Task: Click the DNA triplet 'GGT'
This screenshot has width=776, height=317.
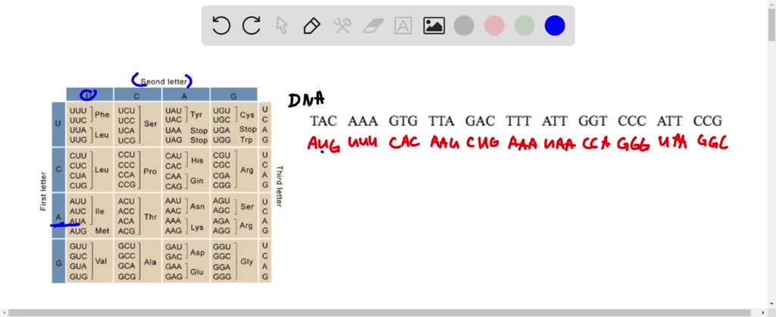Action: coord(593,121)
